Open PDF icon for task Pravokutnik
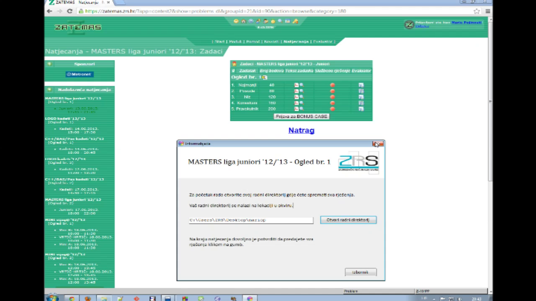This screenshot has width=536, height=301. coord(296,109)
